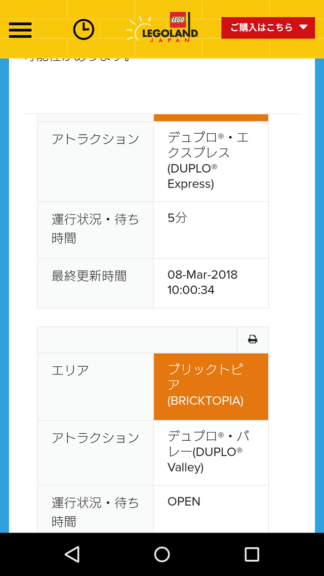Tap the 5分 wait time cell
Screen dimensions: 324x576
click(211, 230)
